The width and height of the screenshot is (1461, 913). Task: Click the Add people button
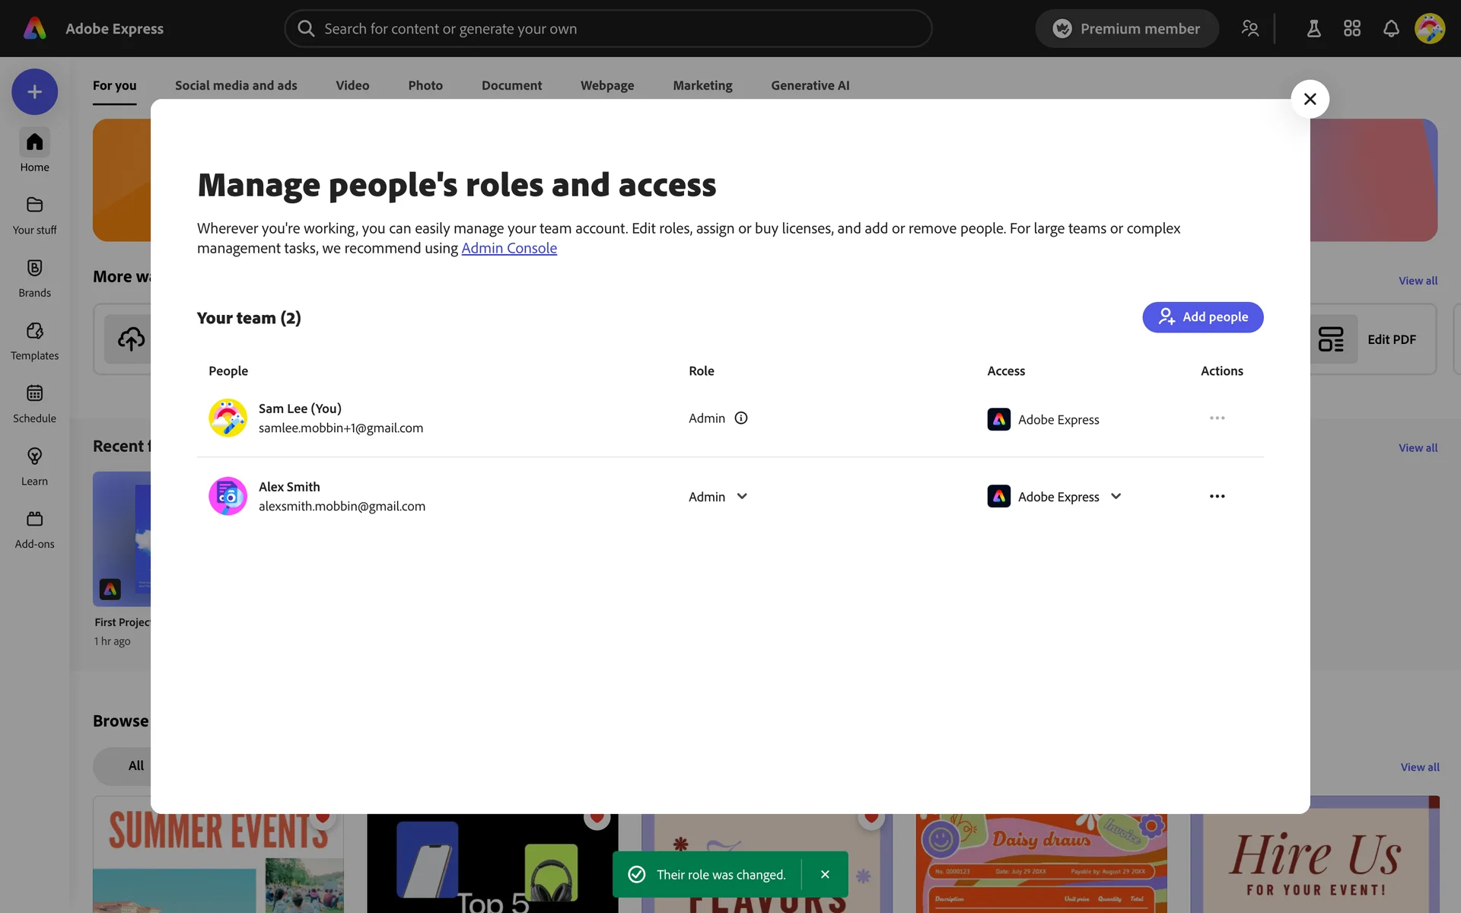pyautogui.click(x=1202, y=317)
